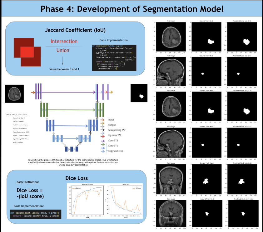The width and height of the screenshot is (263, 232).
Task: Click the orange arrow in the architecture legend
Action: point(102,120)
